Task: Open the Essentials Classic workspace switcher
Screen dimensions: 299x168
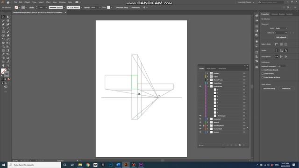Action: [246, 2]
